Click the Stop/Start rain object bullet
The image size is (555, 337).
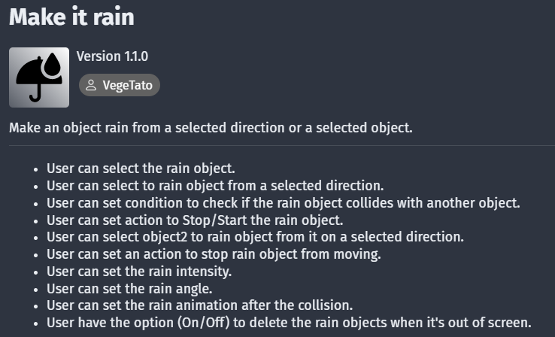pyautogui.click(x=195, y=220)
